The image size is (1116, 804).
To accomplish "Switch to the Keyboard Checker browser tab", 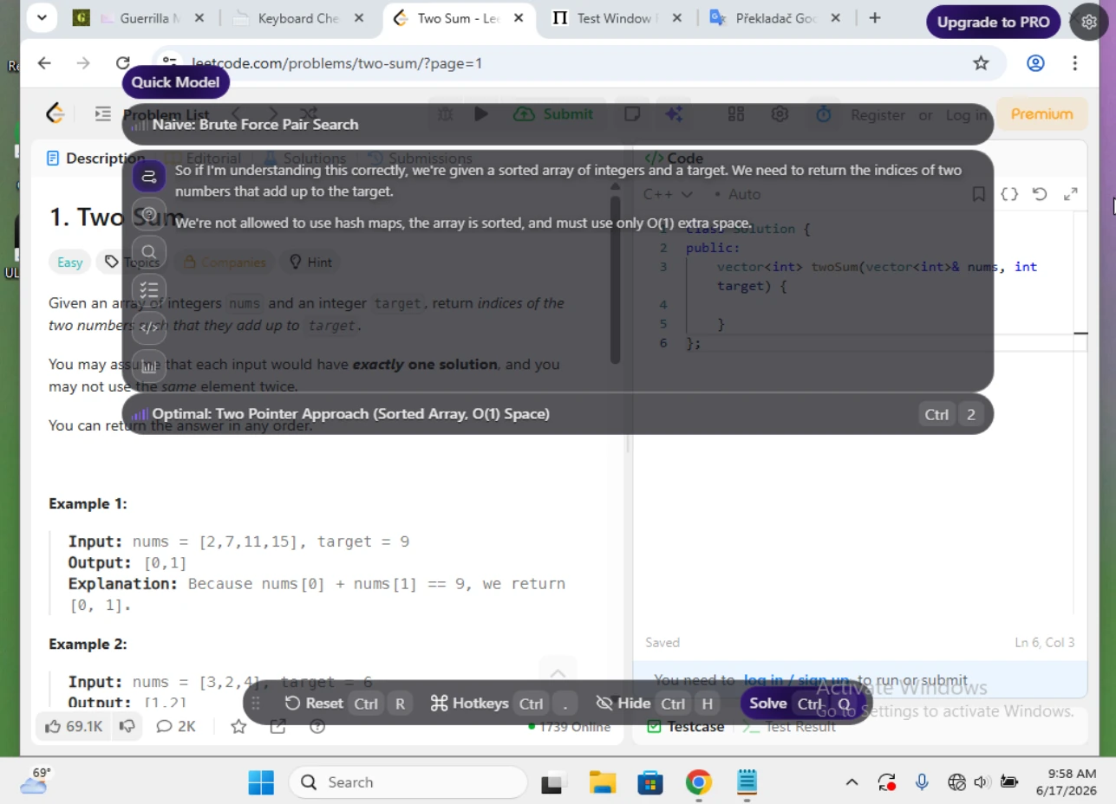I will (299, 18).
